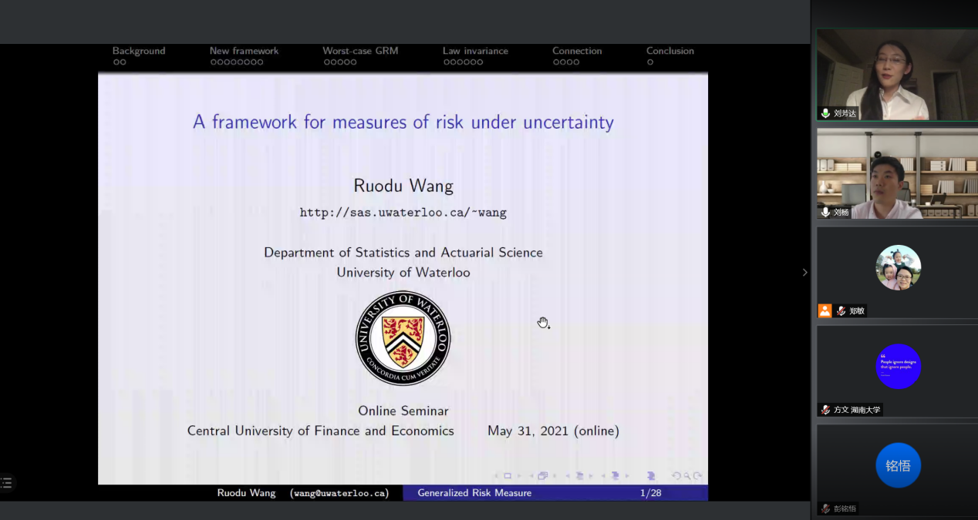Screen dimensions: 978x520
Task: Click the Beamer forward circular arrow icon
Action: click(697, 476)
